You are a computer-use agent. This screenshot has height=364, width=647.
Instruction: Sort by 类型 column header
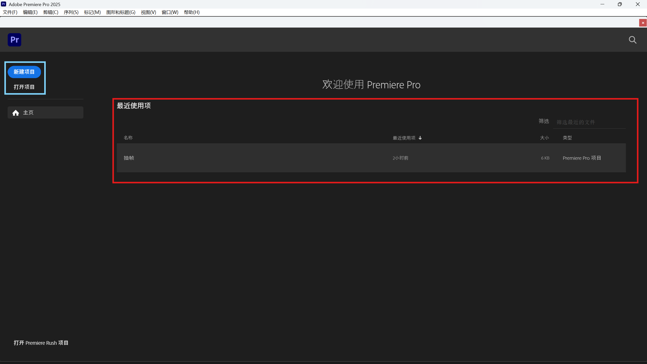pos(567,138)
